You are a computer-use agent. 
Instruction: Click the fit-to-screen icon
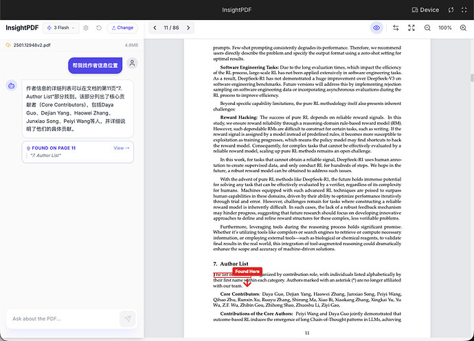pyautogui.click(x=411, y=27)
